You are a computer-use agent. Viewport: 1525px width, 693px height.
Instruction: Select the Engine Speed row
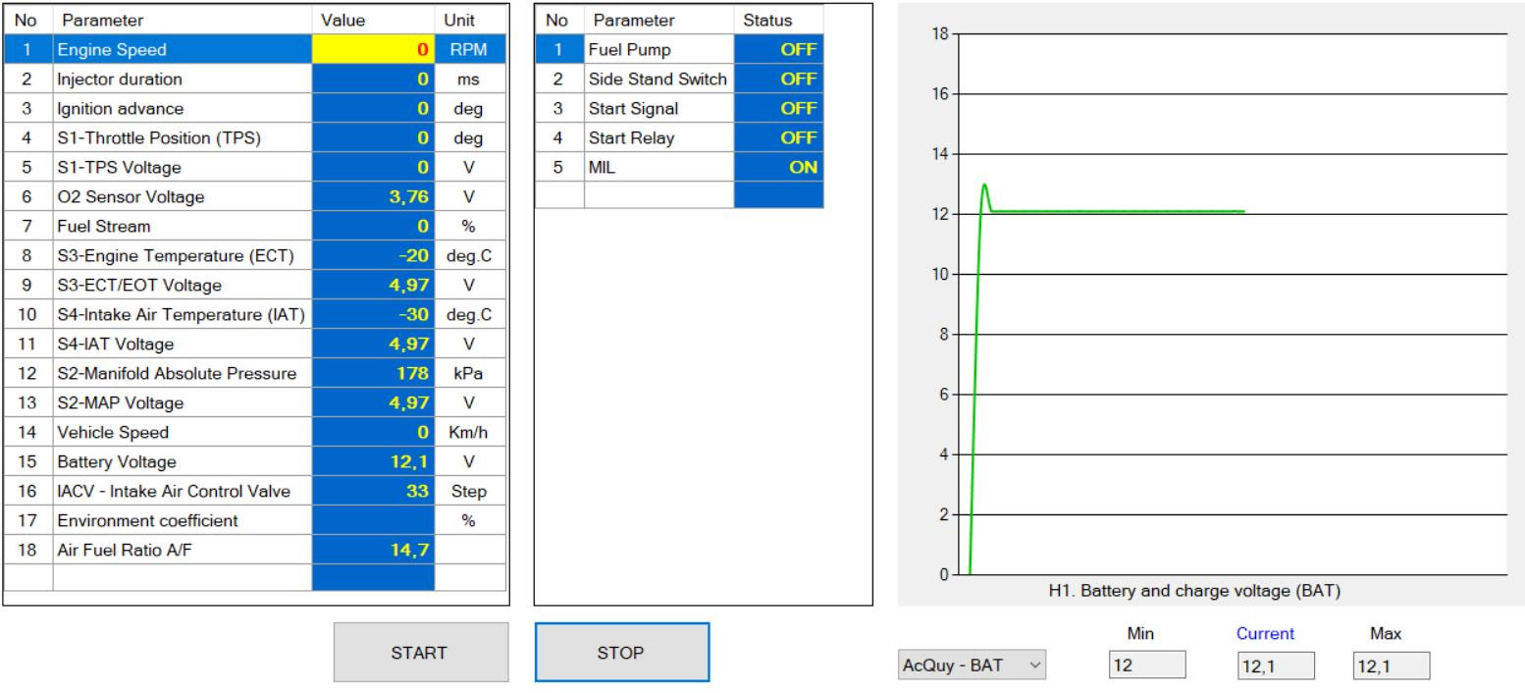182,50
